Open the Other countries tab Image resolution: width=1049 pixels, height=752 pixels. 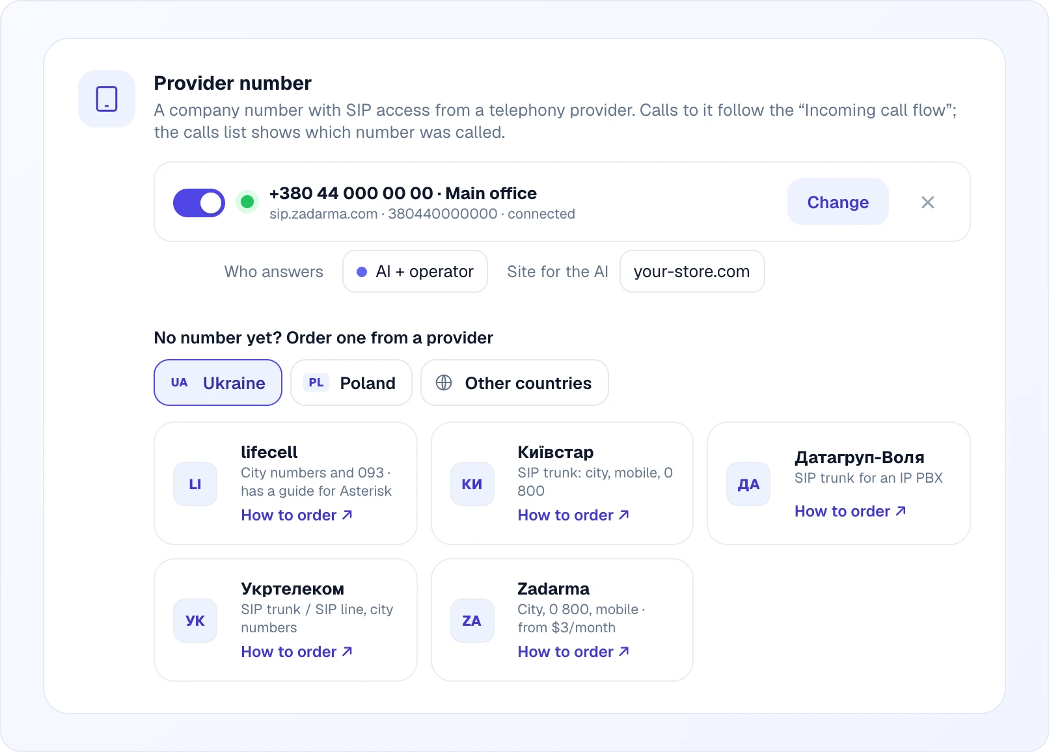point(515,383)
